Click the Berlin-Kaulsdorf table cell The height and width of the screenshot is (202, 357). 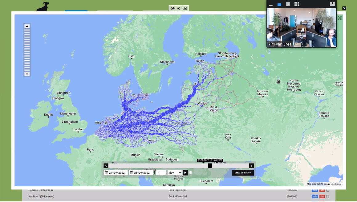[x=178, y=196]
